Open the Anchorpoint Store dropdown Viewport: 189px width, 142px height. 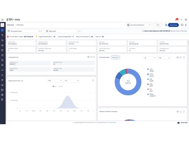[x=25, y=31]
